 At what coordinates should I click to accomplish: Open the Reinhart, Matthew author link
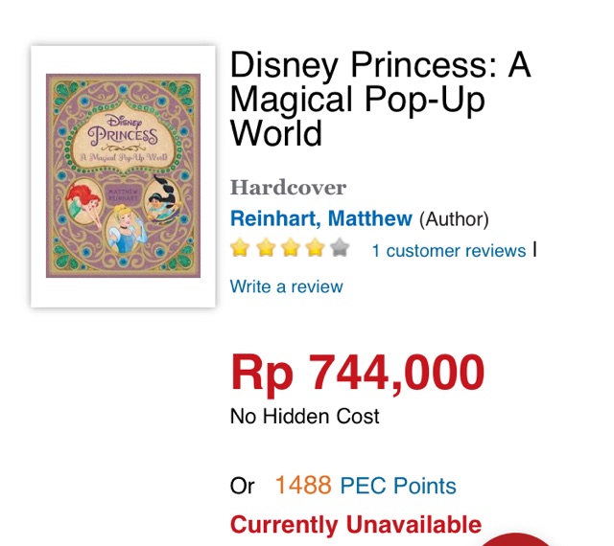[321, 219]
